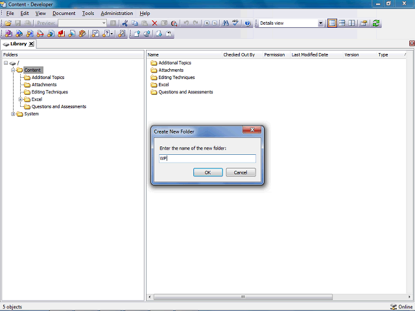Sort by Last Modified Date column header

(x=316, y=54)
